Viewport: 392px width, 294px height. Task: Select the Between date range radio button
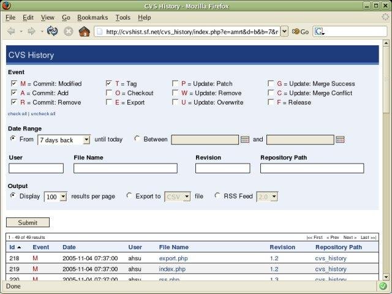coord(137,139)
